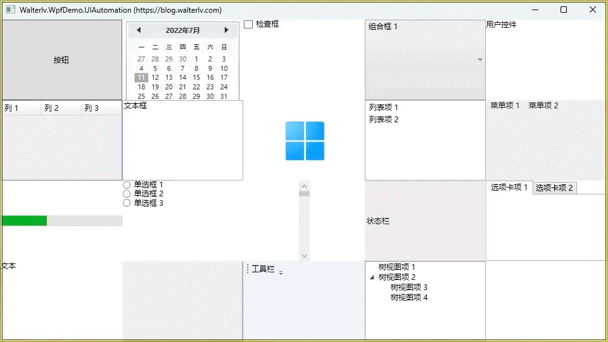Collapse the 树视图项 2 tree node

(x=372, y=277)
